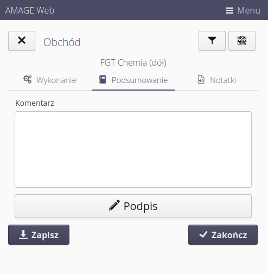Click the notebook icon beside Podsumowanie

103,80
